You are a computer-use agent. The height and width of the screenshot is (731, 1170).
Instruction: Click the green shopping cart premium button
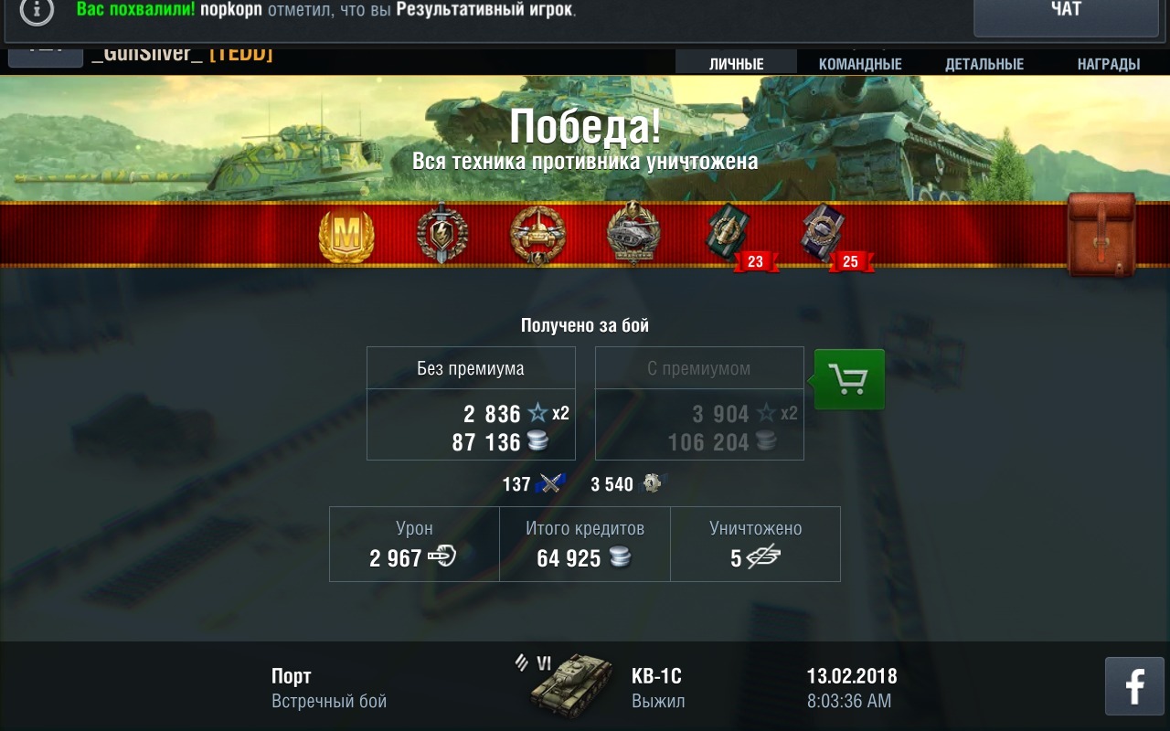[849, 379]
